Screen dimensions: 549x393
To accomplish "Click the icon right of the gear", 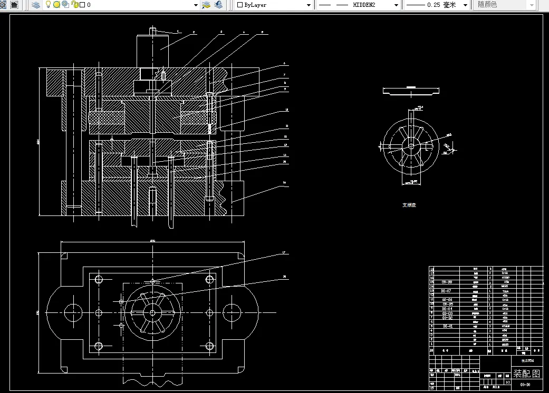I will point(14,5).
